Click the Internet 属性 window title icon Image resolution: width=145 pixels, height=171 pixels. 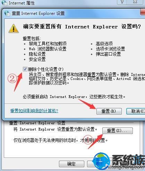(x=5, y=3)
